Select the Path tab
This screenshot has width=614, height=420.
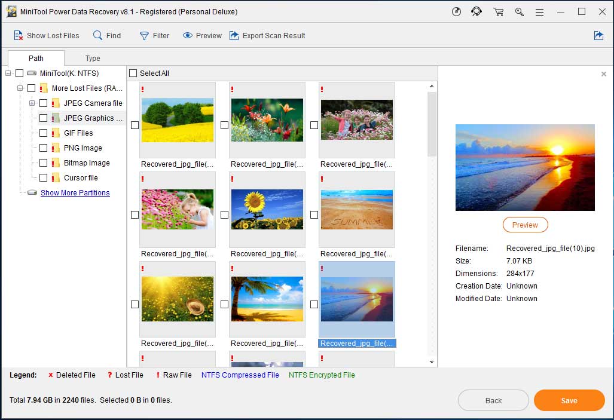[x=36, y=59]
